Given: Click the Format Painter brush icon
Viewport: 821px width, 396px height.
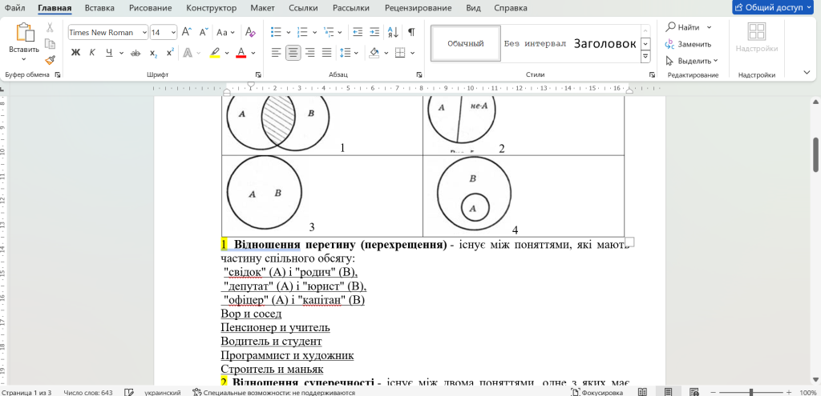Looking at the screenshot, I should 50,59.
